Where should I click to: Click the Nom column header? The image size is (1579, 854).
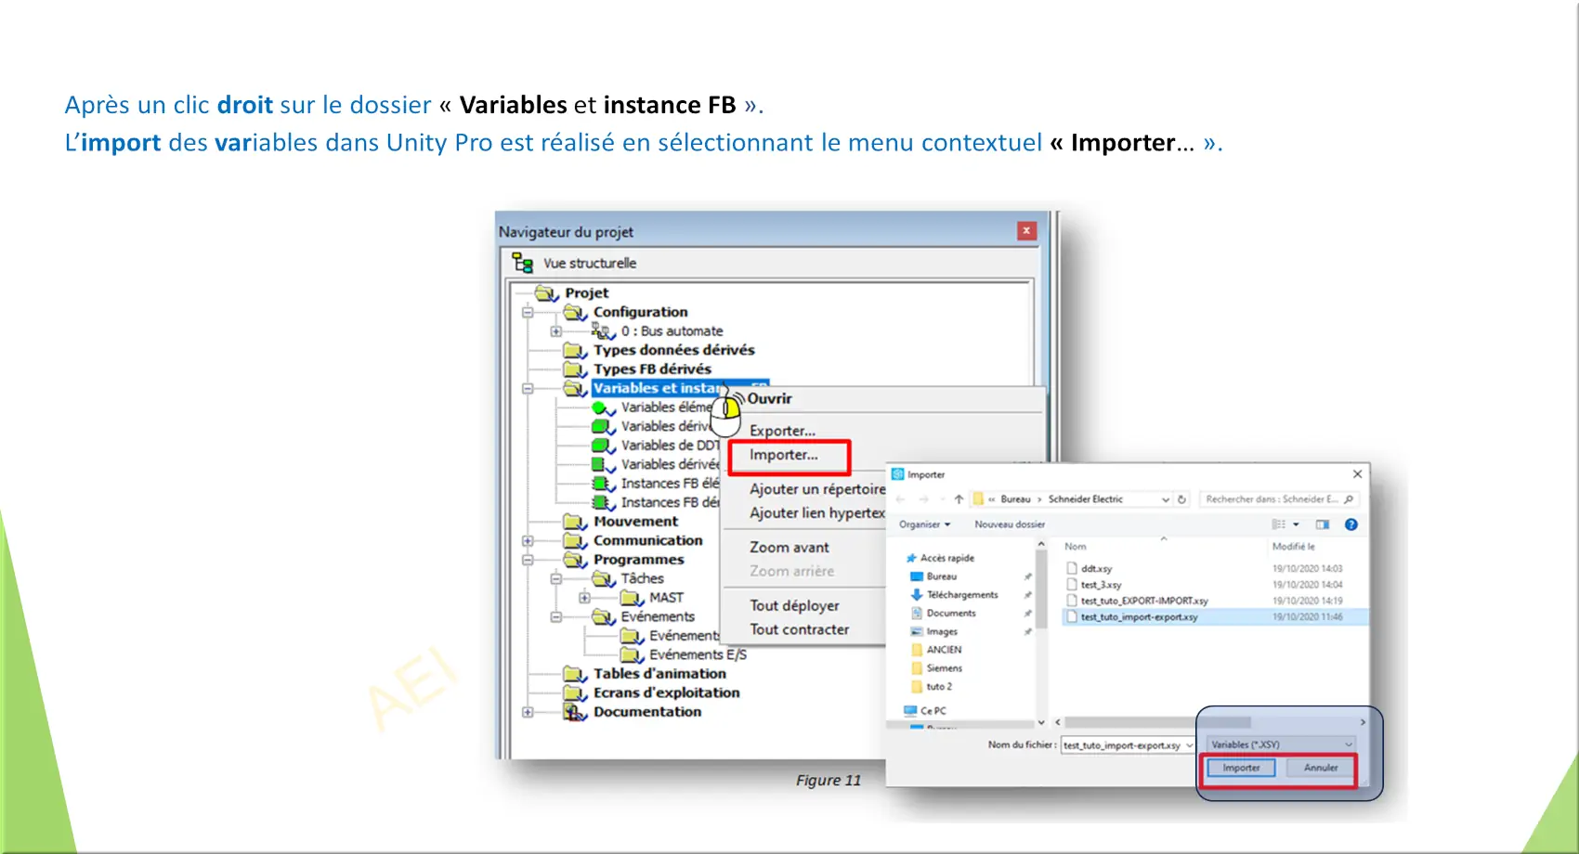tap(1076, 547)
